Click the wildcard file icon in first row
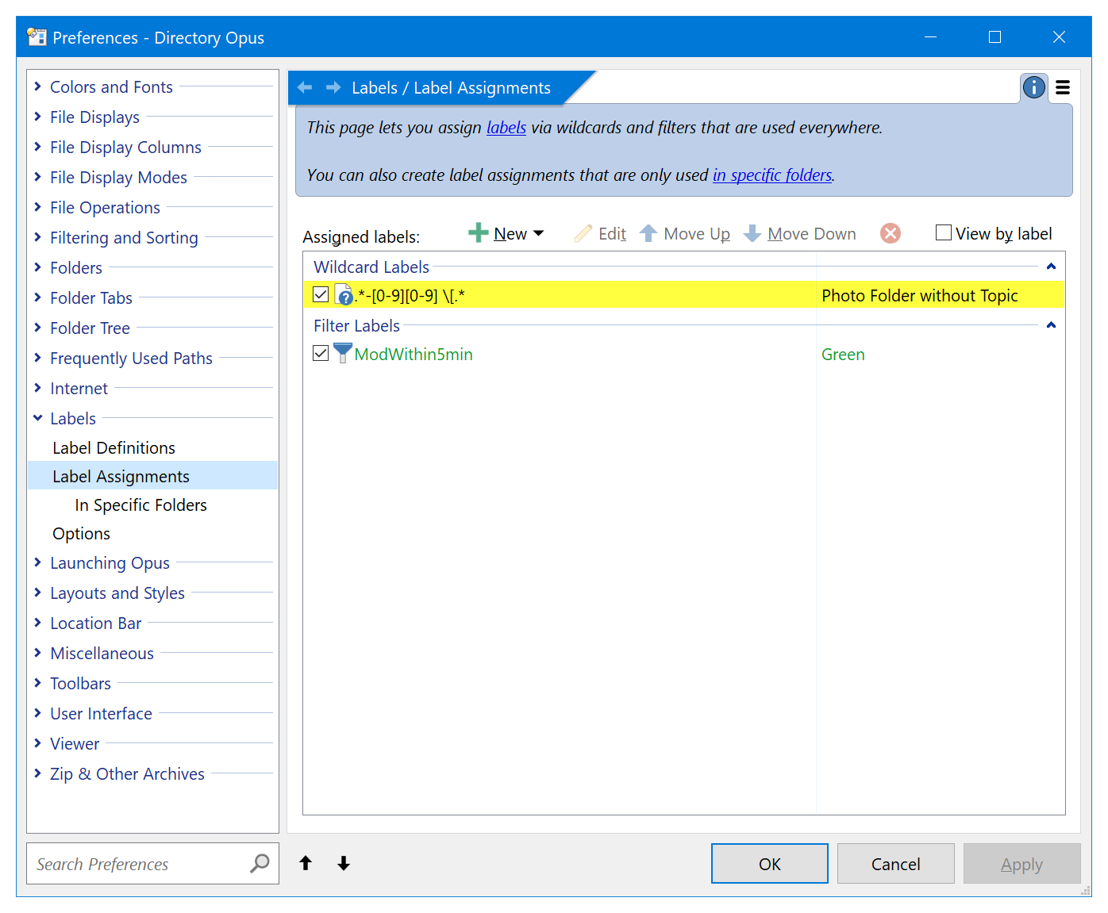 click(344, 295)
